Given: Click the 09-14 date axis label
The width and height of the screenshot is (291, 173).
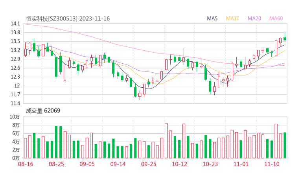Looking at the screenshot, I should (x=118, y=164).
